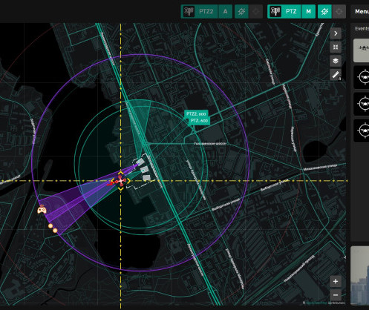Toggle PTZ manual mode button M
The image size is (369, 310).
point(308,11)
